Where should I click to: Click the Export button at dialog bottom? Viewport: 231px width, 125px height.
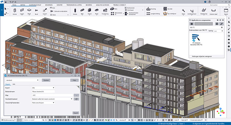[x=76, y=113]
